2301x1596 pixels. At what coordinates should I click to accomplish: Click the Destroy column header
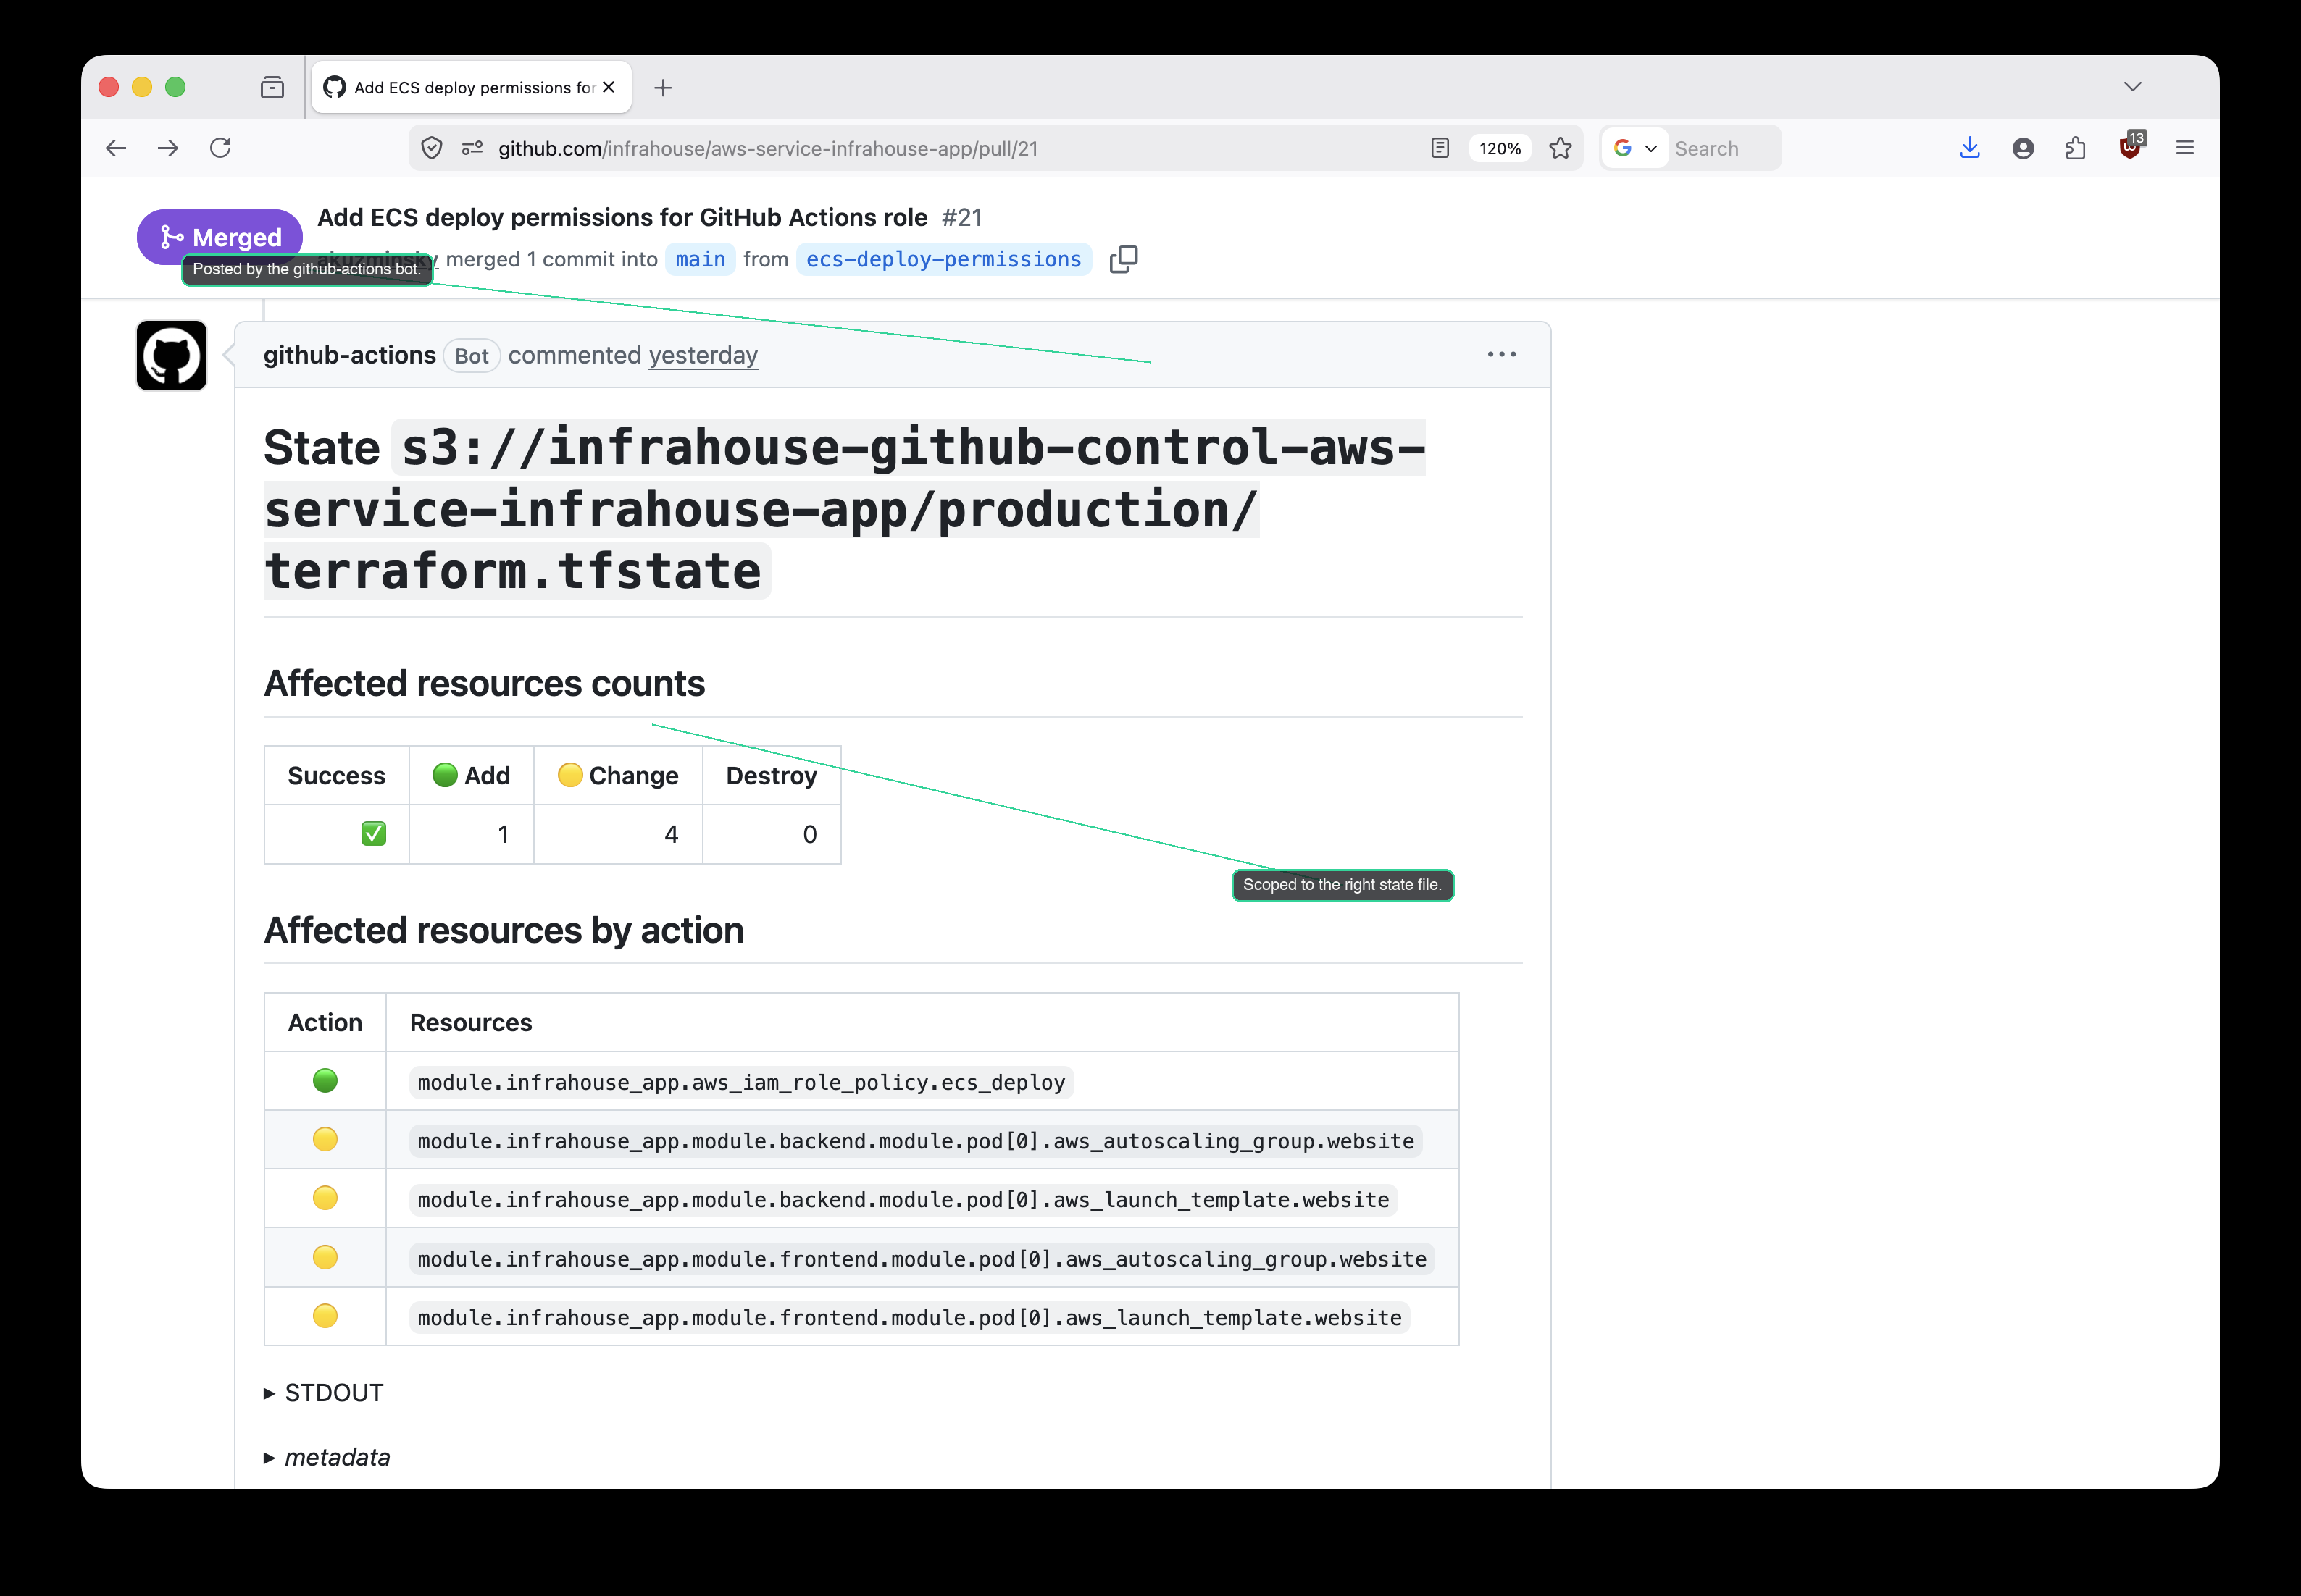(x=772, y=775)
